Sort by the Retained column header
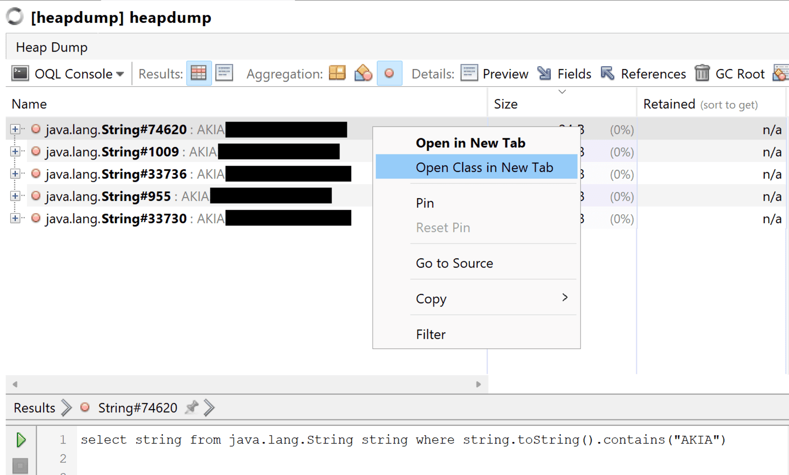Viewport: 789px width, 475px height. click(700, 104)
